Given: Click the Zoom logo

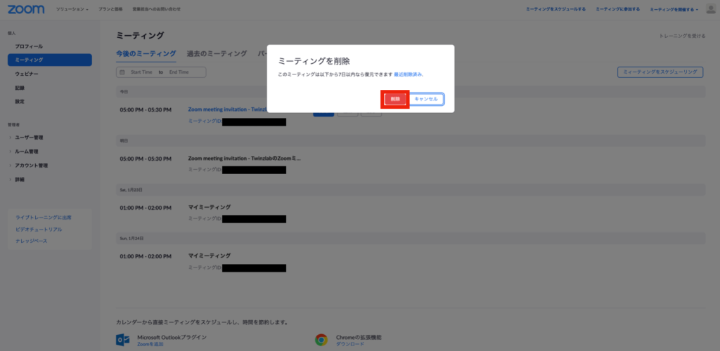Looking at the screenshot, I should coord(26,9).
